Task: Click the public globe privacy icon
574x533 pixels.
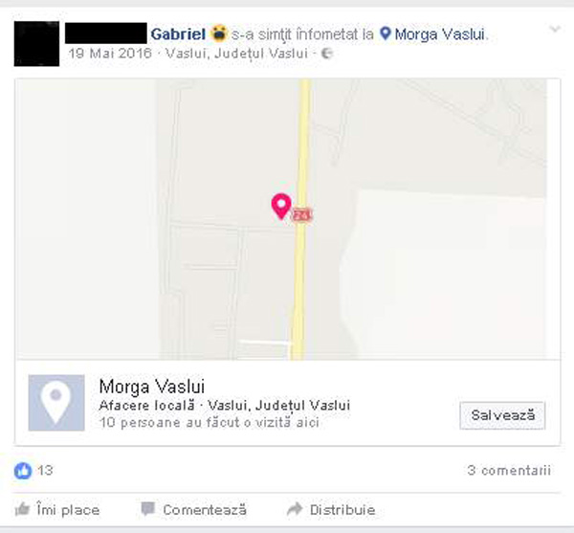Action: point(327,54)
